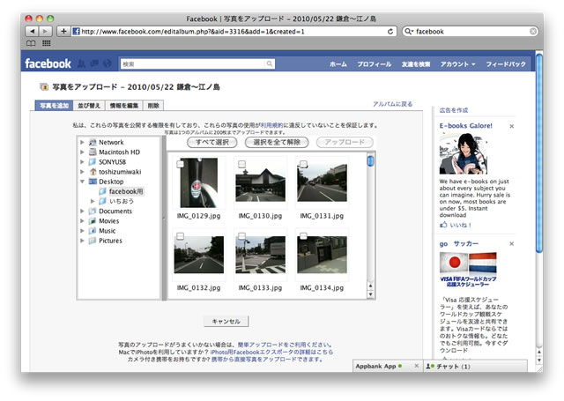Open the アカウント dropdown menu
The height and width of the screenshot is (401, 564).
(457, 64)
